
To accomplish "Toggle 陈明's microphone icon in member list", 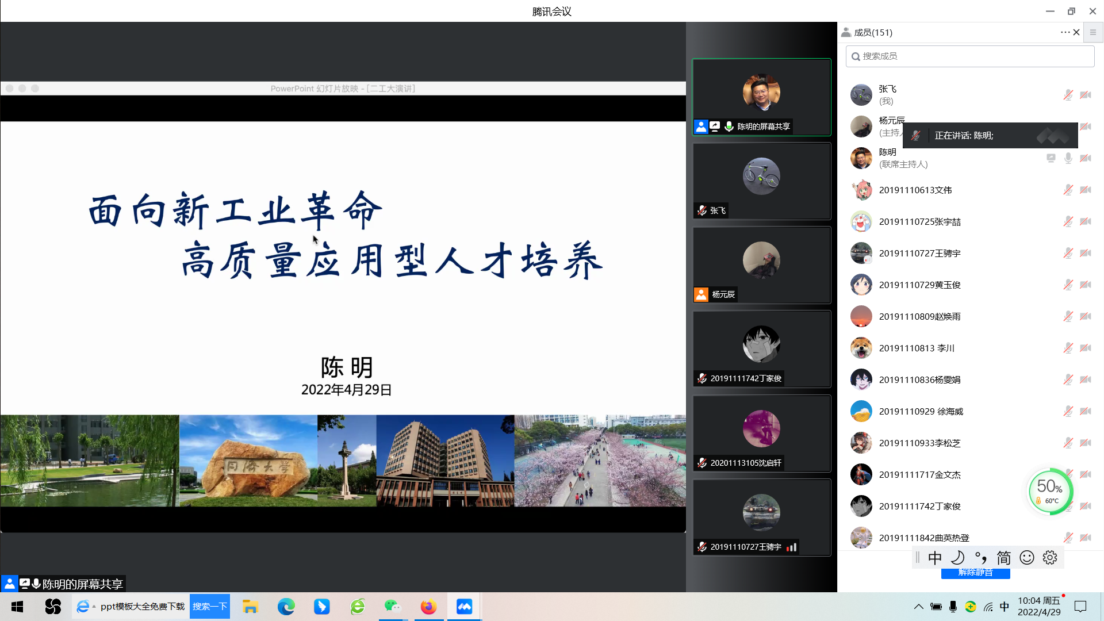I will [1068, 158].
